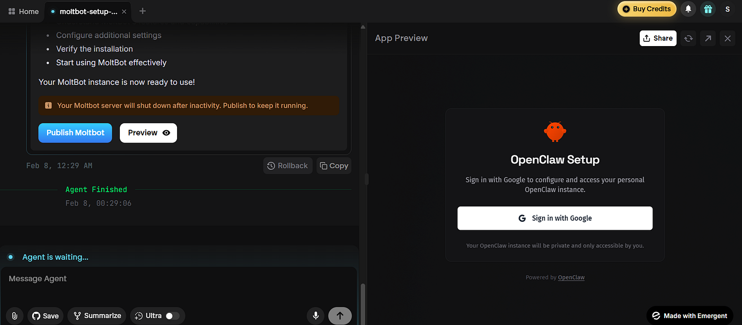Close the moltbot-setup tab
Viewport: 742px width, 325px height.
point(124,11)
